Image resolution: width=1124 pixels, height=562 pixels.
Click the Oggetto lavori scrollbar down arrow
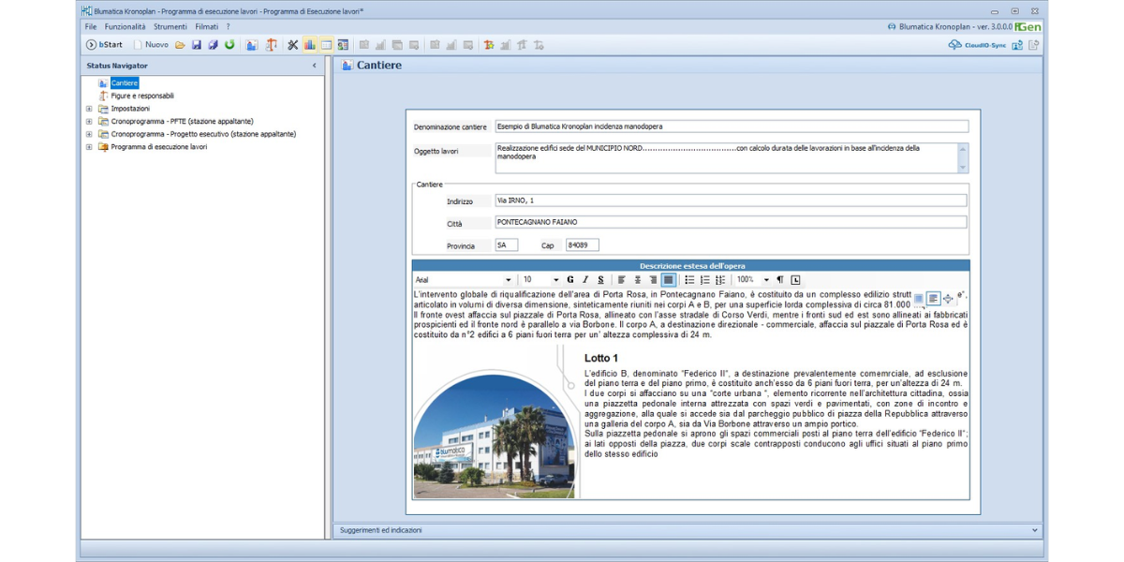pos(962,168)
